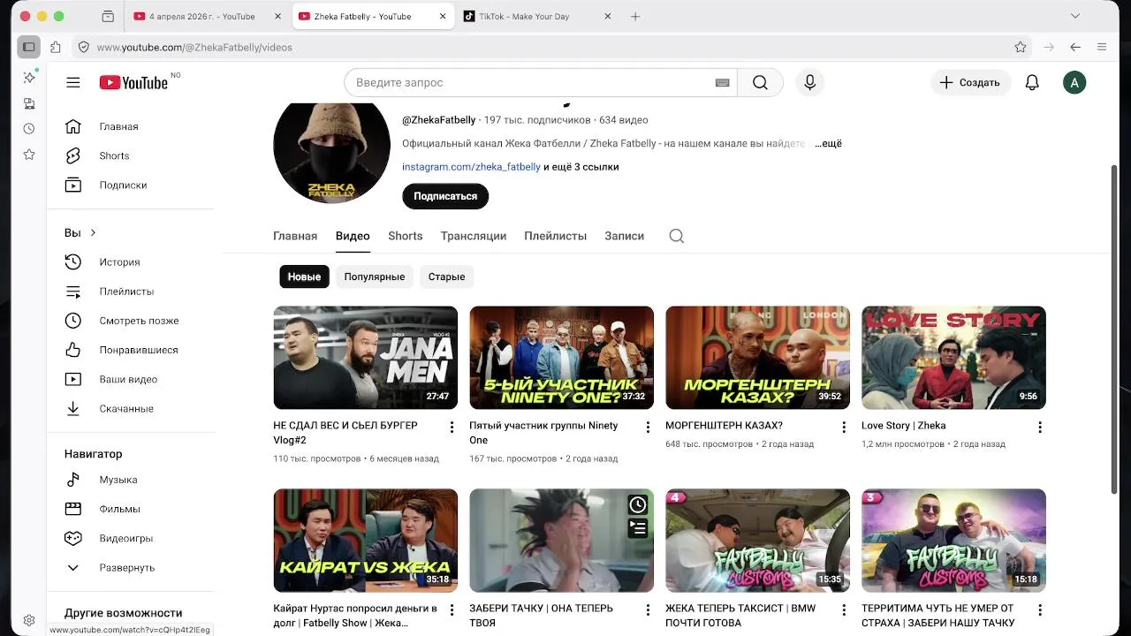Open the notifications bell
This screenshot has height=636, width=1131.
click(1032, 82)
